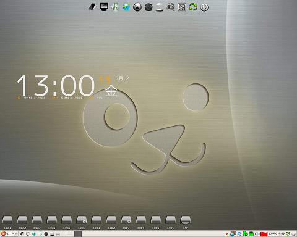The height and width of the screenshot is (237, 297).
Task: Open the green chat bubbles tray icon
Action: 245,234
